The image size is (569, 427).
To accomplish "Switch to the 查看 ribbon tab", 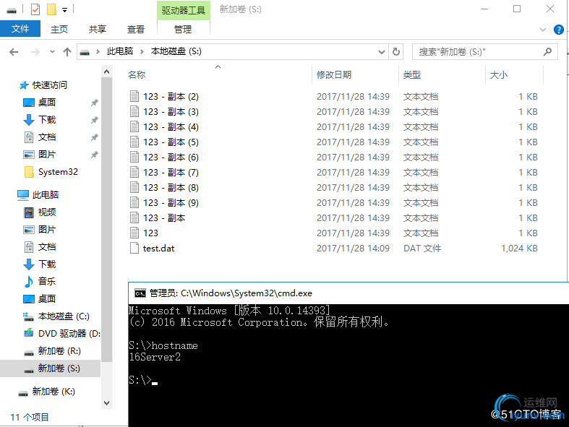I will click(x=136, y=29).
